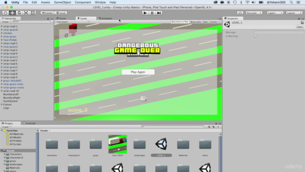The height and width of the screenshot is (172, 305).
Task: Click Open button in Inspector
Action: (300, 27)
